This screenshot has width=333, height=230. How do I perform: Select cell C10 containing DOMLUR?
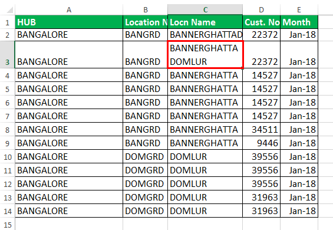[x=205, y=156]
